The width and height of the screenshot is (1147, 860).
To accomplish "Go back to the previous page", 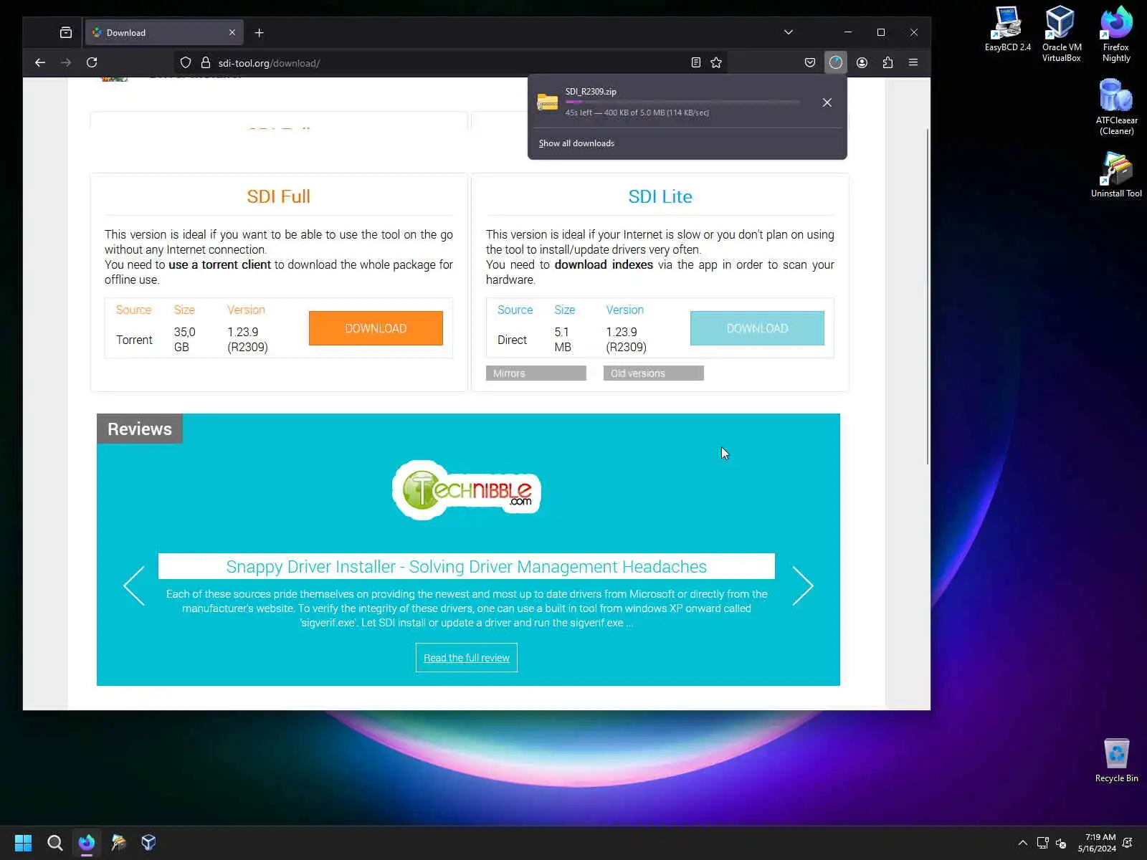I will 40,62.
